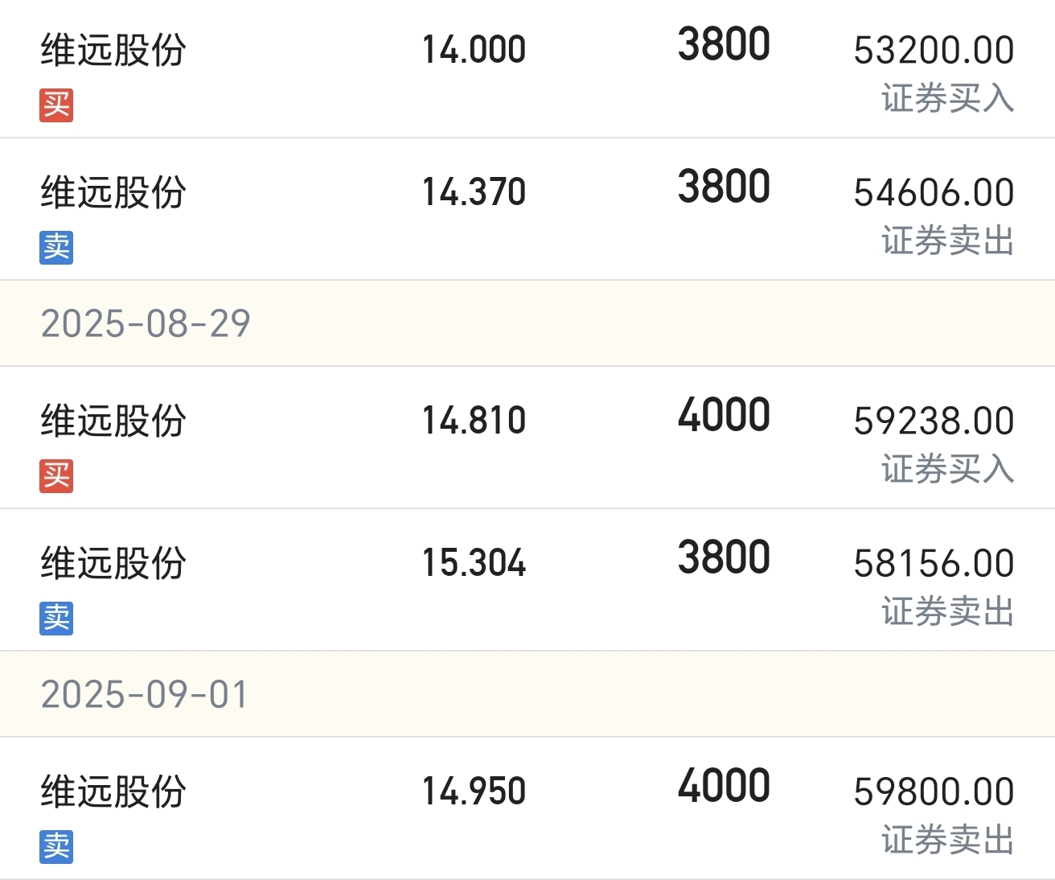Viewport: 1055px width, 880px height.
Task: Click the price 15.304
Action: [474, 562]
